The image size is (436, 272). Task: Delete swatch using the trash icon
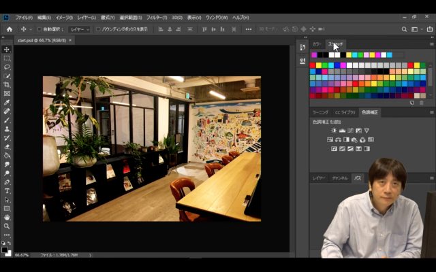tap(422, 103)
